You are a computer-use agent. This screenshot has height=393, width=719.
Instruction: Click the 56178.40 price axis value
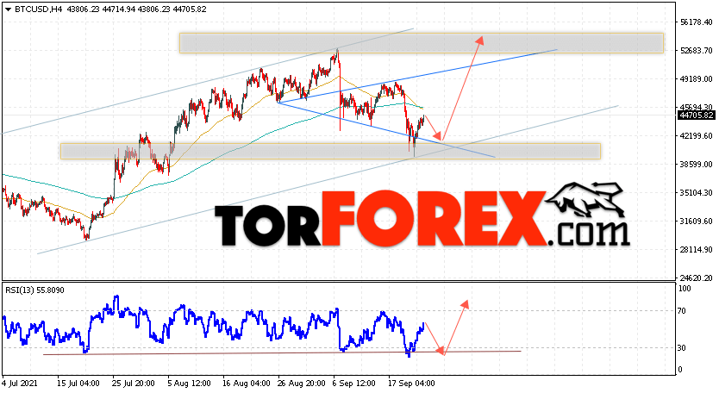(x=697, y=22)
